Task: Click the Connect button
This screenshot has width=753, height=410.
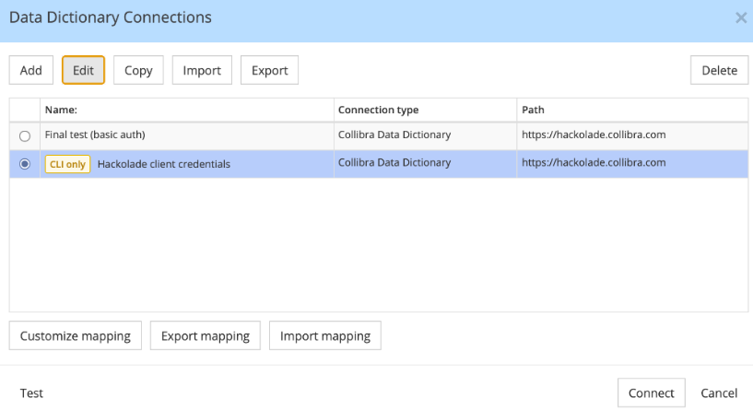Action: (652, 393)
